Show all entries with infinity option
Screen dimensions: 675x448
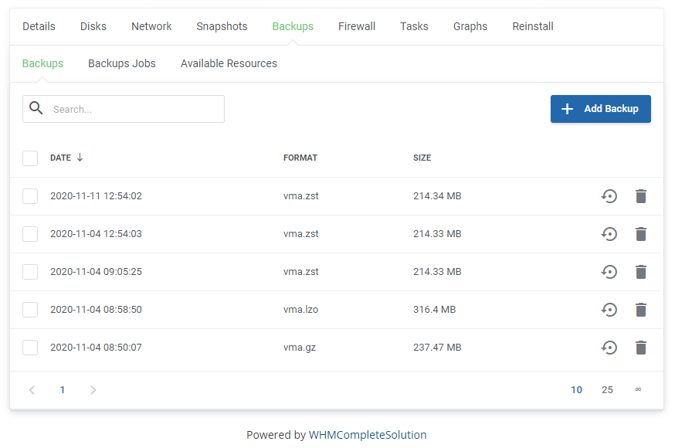point(638,389)
